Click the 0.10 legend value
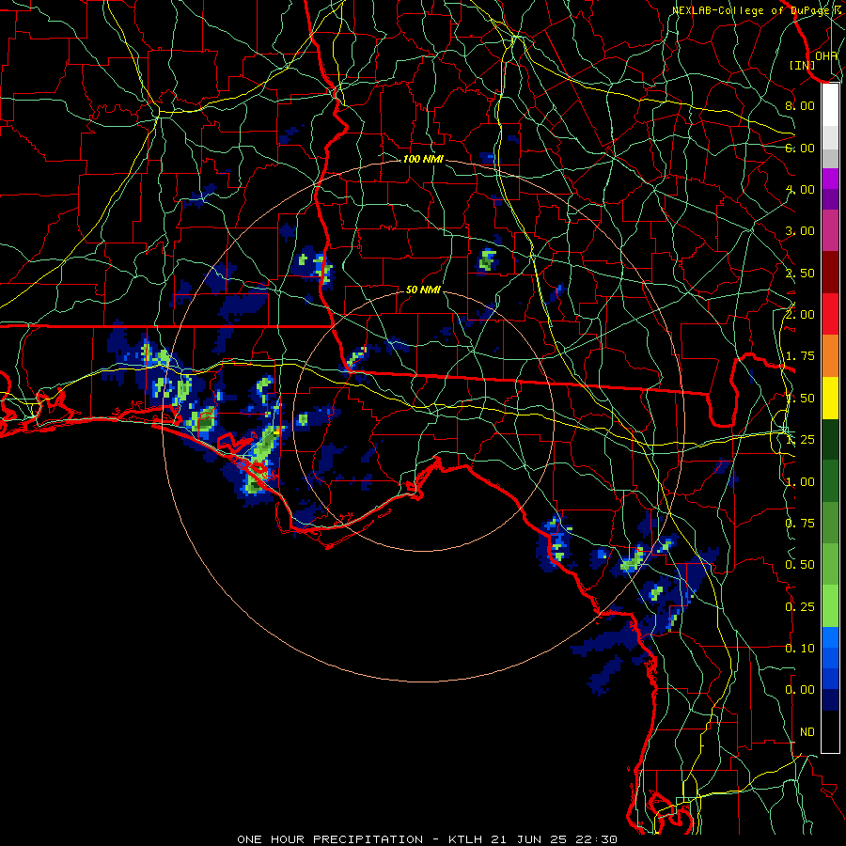 800,649
